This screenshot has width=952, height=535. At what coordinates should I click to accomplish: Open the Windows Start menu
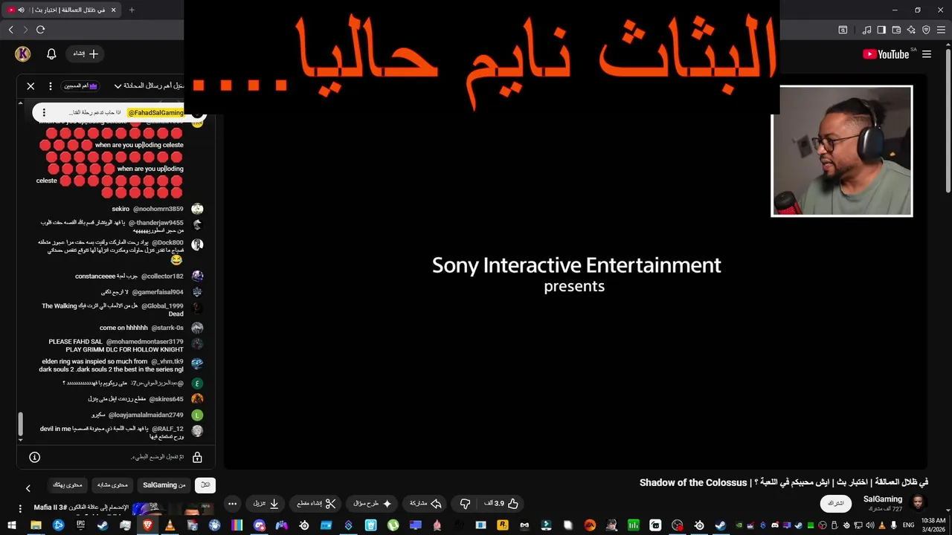coord(11,525)
